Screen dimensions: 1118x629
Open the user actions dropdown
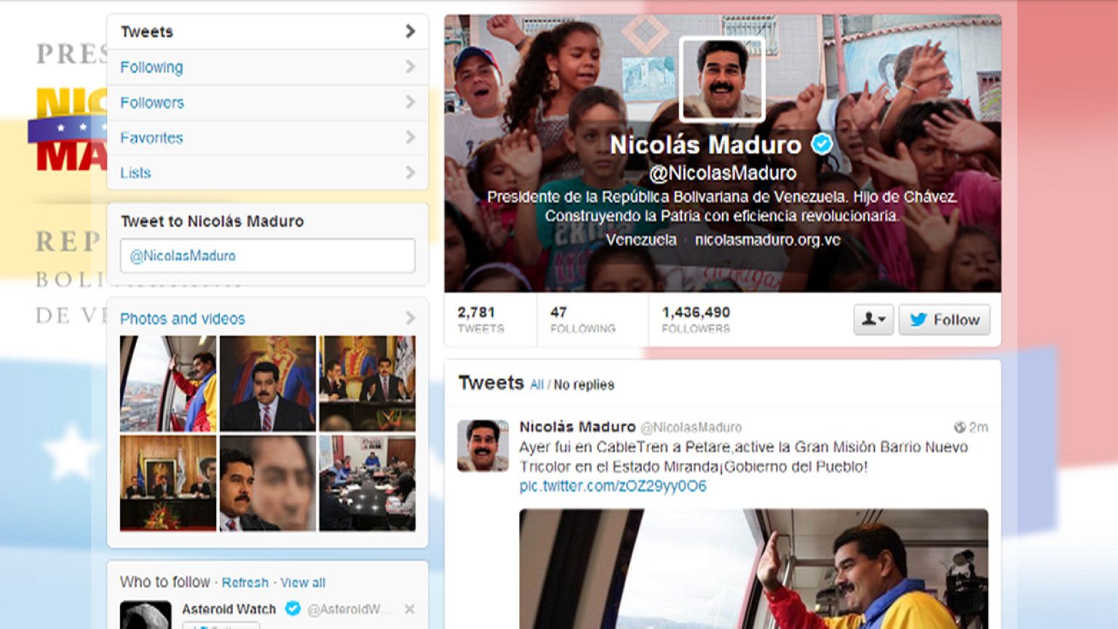click(x=873, y=320)
